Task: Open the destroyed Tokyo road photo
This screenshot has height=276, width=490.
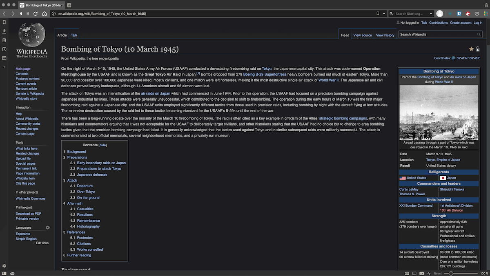Action: pyautogui.click(x=439, y=113)
